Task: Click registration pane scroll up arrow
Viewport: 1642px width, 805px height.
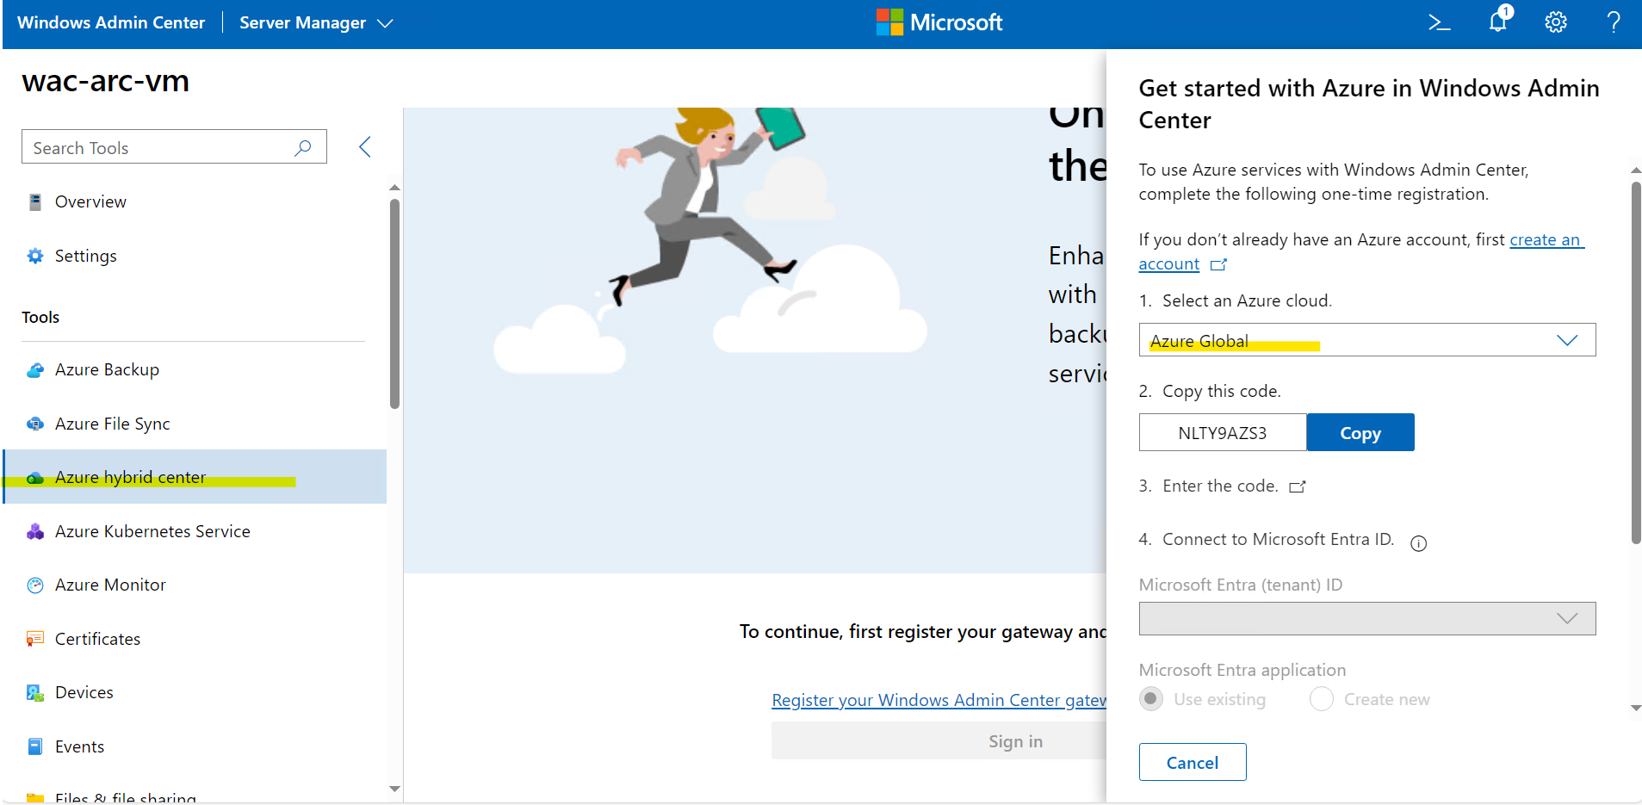Action: pyautogui.click(x=1636, y=170)
